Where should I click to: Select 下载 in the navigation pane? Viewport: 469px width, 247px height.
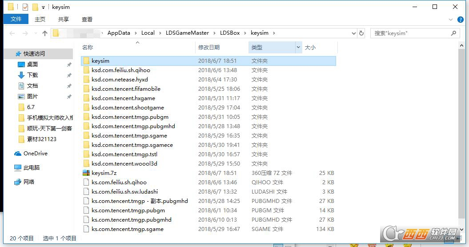coord(32,75)
